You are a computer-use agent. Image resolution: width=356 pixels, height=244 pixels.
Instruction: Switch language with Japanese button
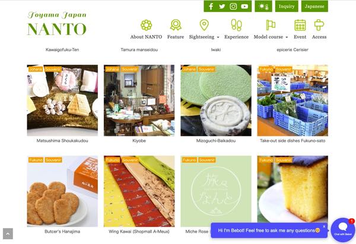tap(314, 7)
